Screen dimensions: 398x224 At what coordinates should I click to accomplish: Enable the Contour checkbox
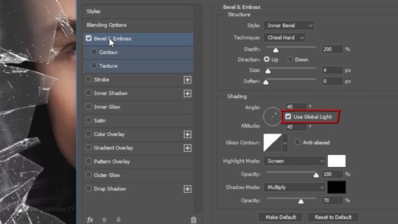[x=94, y=52]
